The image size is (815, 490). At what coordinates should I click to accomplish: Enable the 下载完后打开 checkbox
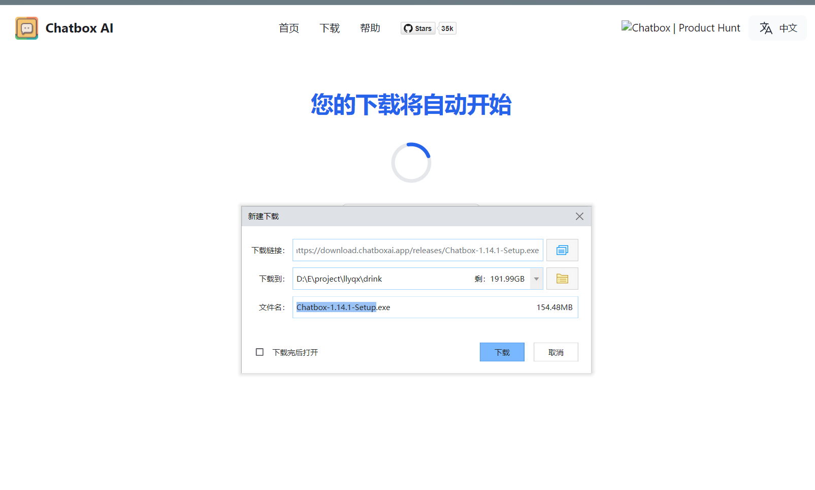point(259,352)
